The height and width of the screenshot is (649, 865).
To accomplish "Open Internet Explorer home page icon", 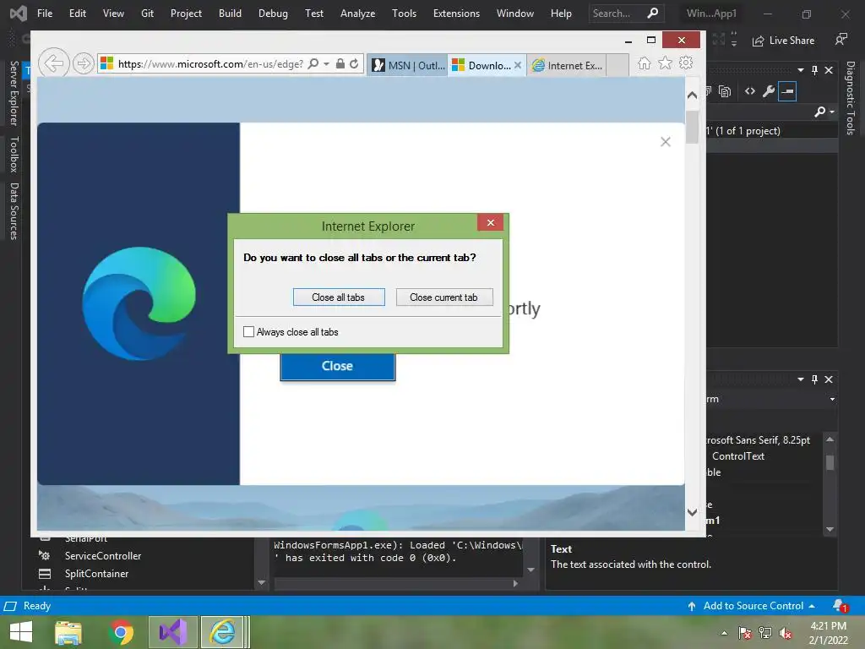I will [644, 63].
